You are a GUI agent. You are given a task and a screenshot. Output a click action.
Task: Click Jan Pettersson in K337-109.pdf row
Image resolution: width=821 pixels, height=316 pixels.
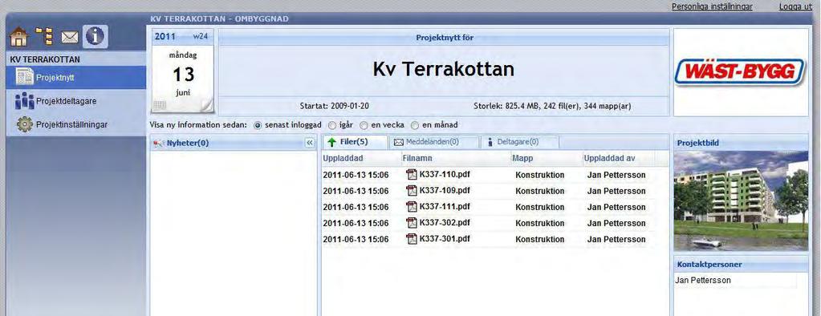[x=616, y=191]
